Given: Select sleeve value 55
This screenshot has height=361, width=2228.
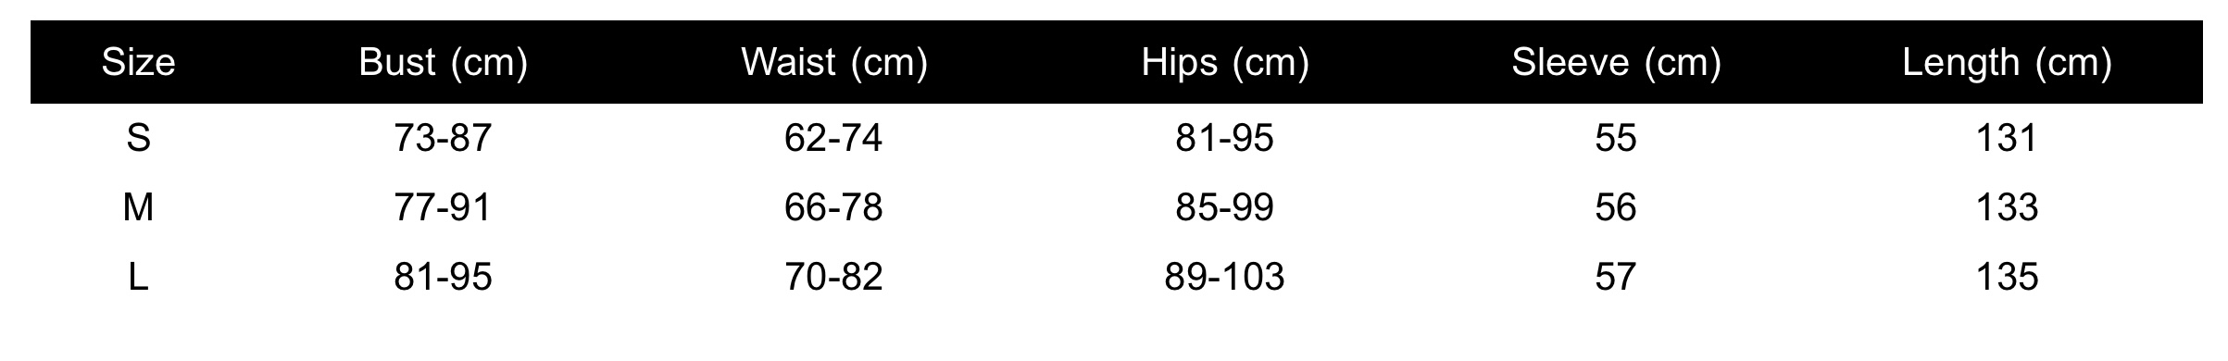Looking at the screenshot, I should [x=1616, y=138].
